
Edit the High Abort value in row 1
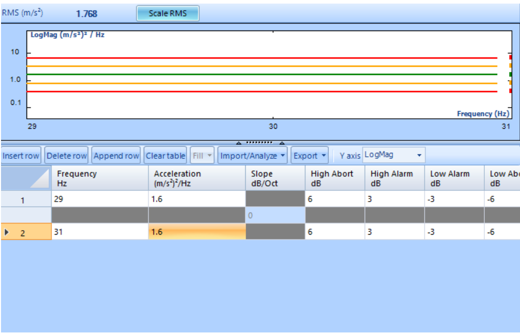[x=334, y=200]
